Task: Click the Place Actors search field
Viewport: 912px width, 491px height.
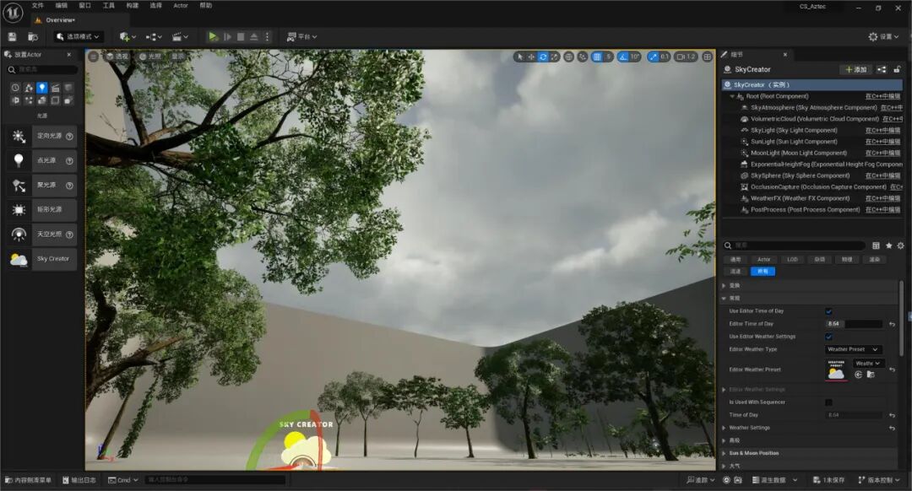Action: pyautogui.click(x=42, y=70)
